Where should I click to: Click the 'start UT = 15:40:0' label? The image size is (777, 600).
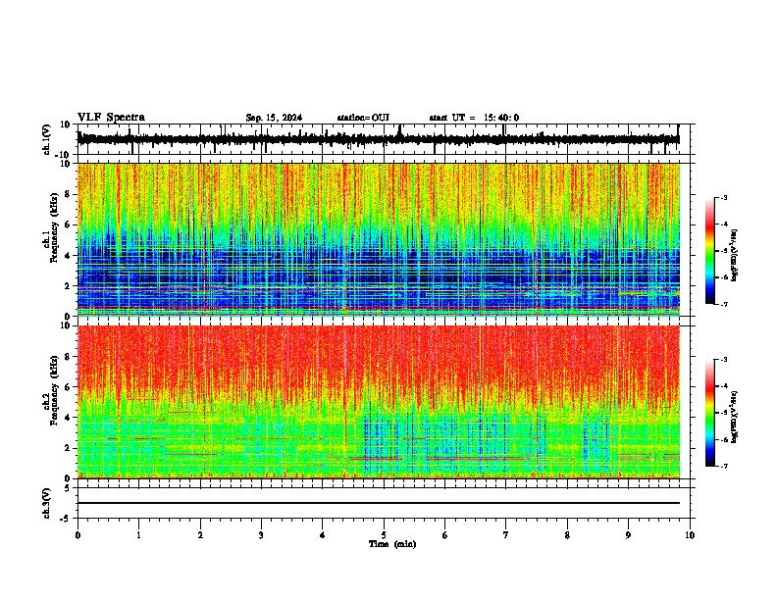click(x=474, y=118)
